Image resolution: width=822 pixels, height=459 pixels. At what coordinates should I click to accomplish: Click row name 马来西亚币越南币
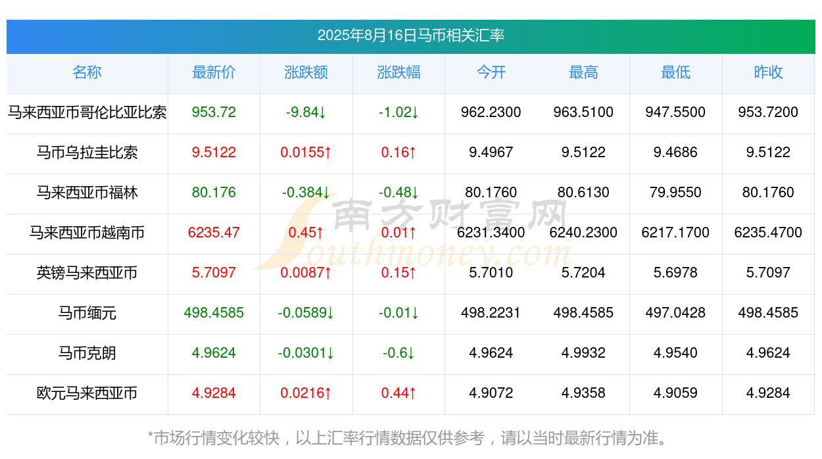(87, 233)
